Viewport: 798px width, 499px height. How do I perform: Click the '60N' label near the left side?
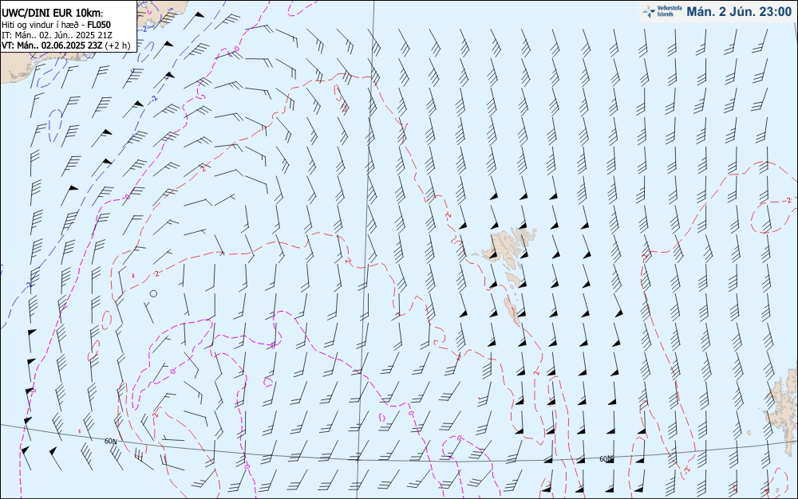110,441
